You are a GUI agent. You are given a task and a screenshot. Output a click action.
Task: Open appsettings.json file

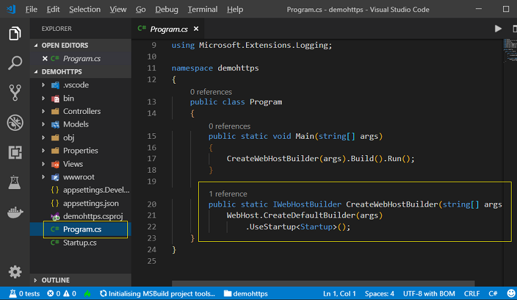(81, 203)
